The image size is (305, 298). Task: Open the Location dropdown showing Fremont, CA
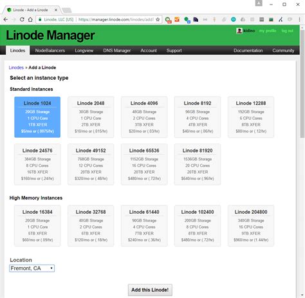pos(32,268)
